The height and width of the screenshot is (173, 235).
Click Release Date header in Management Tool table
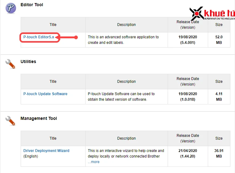coord(188,138)
